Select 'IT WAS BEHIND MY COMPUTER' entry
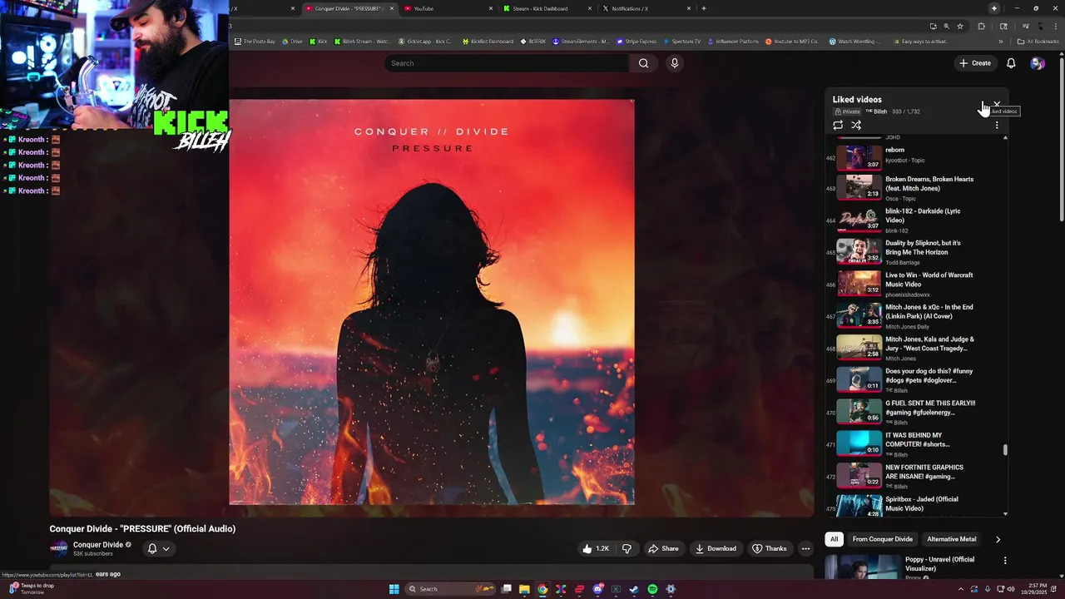Image resolution: width=1065 pixels, height=599 pixels. [913, 444]
